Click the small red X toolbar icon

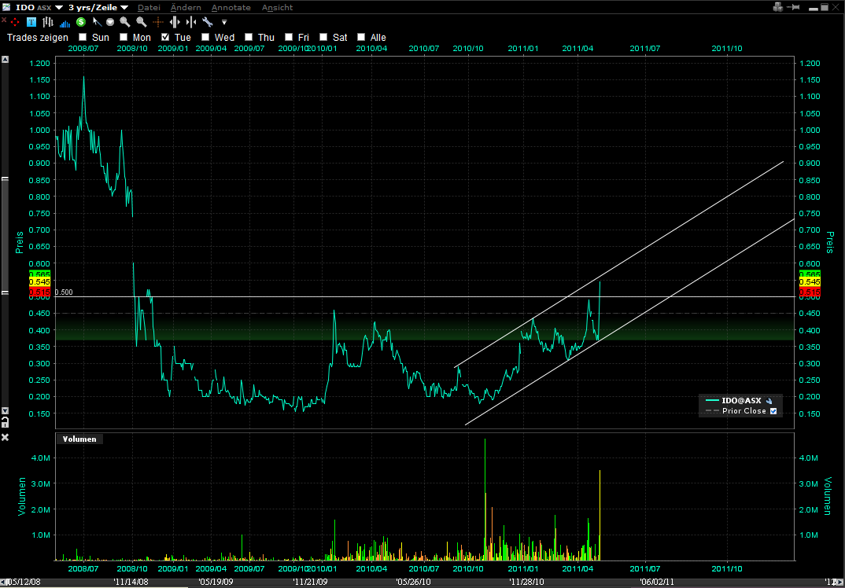click(4, 20)
